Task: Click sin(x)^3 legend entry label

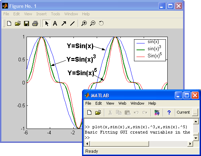Action: tap(154, 48)
